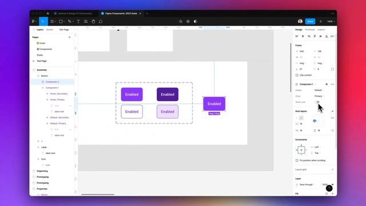Image resolution: width=366 pixels, height=206 pixels.
Task: Select the Comment tool
Action: 101,21
